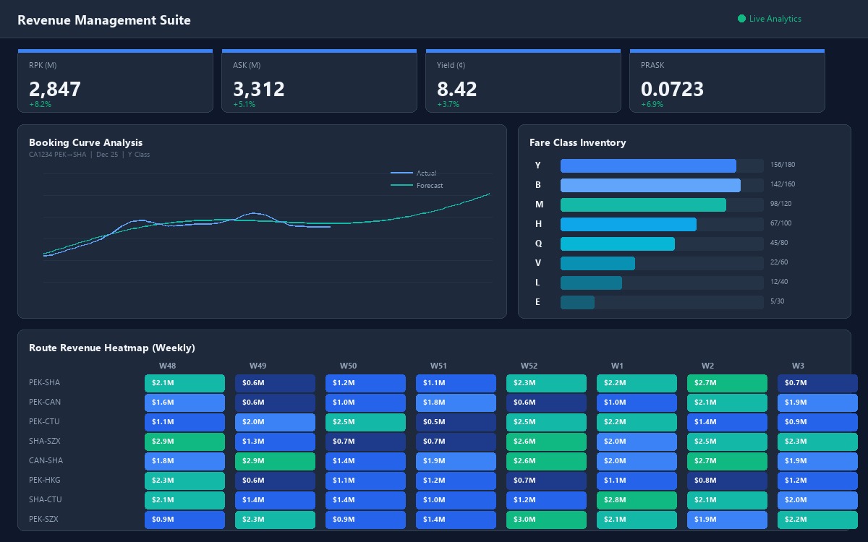Click the PEK-CAN route label
The image size is (868, 542).
click(x=45, y=402)
